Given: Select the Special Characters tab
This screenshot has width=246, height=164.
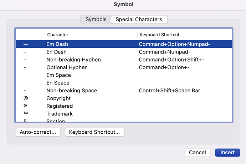Looking at the screenshot, I should coord(139,19).
